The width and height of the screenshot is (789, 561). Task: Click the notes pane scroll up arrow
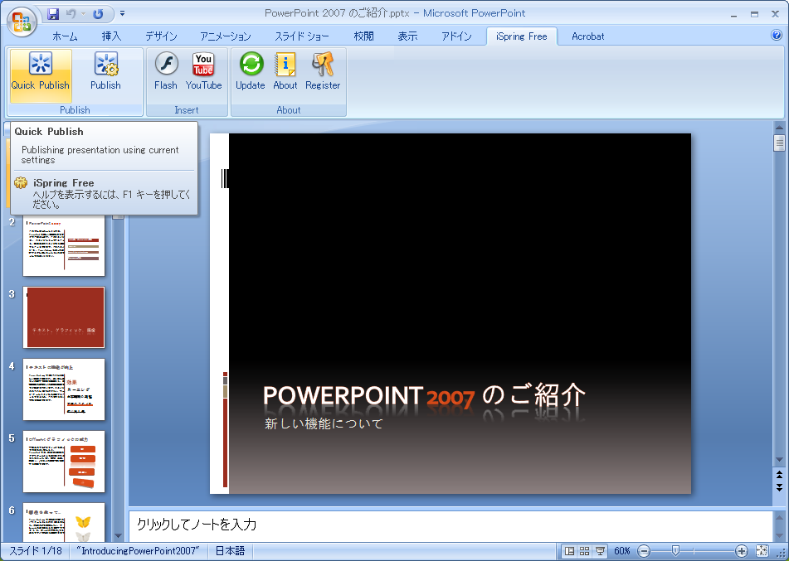[x=779, y=518]
